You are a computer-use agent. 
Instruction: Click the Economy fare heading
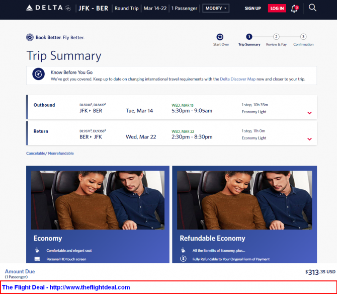tap(48, 238)
